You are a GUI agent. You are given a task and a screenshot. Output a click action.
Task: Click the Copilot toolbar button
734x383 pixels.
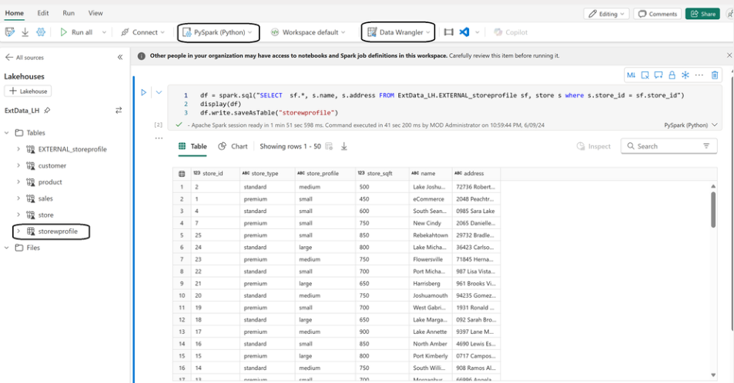[x=511, y=32]
